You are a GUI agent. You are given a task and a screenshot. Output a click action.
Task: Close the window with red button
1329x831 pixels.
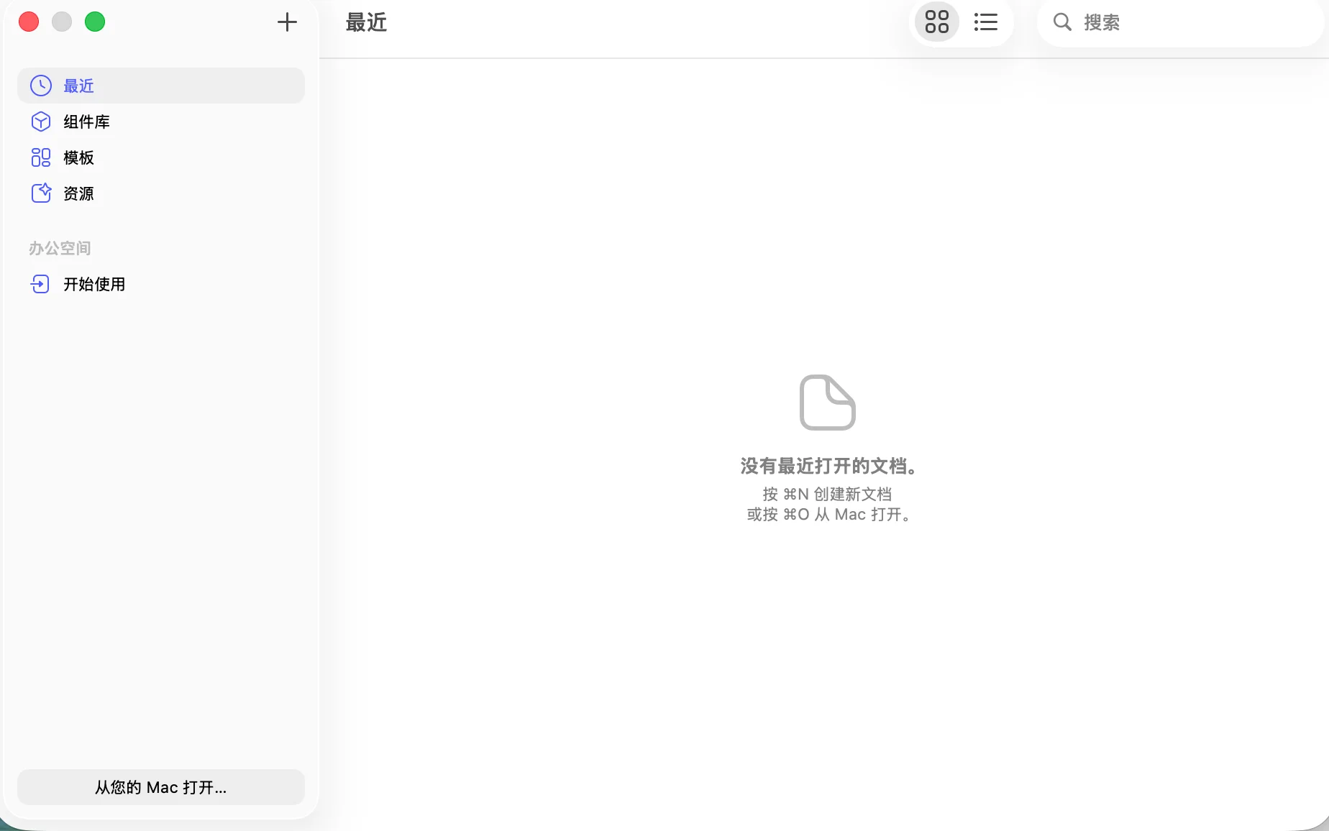point(29,22)
